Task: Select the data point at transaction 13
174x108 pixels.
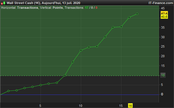Action: (x=105, y=37)
